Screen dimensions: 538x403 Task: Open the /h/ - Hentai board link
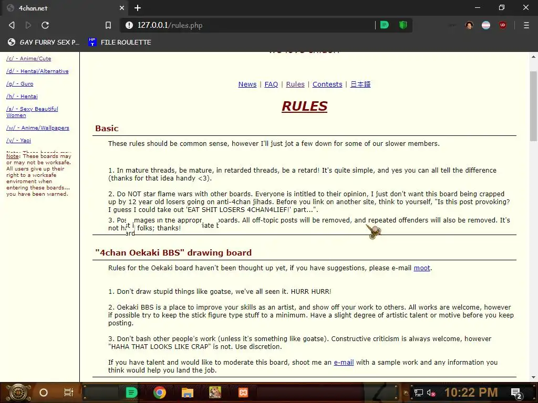click(x=22, y=97)
